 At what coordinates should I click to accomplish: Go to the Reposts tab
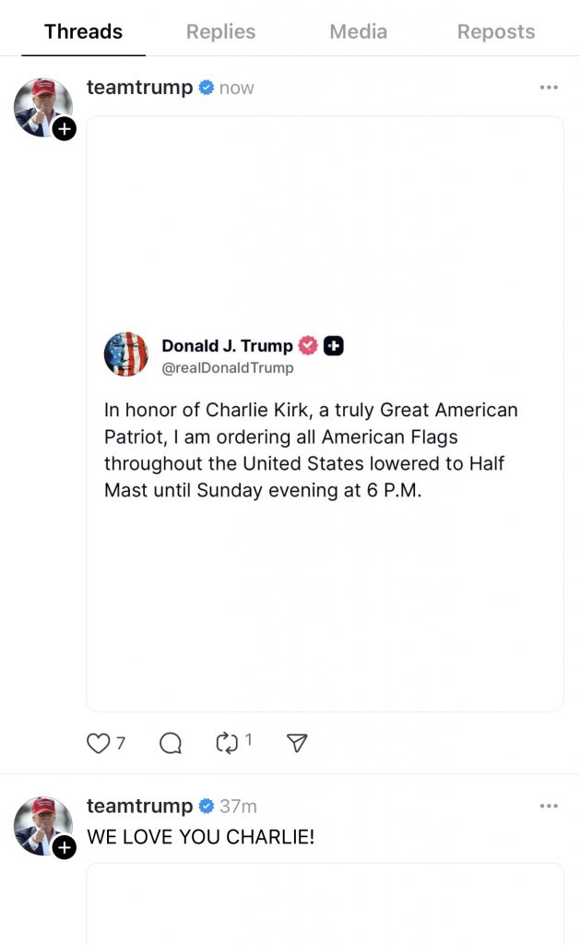[x=496, y=31]
